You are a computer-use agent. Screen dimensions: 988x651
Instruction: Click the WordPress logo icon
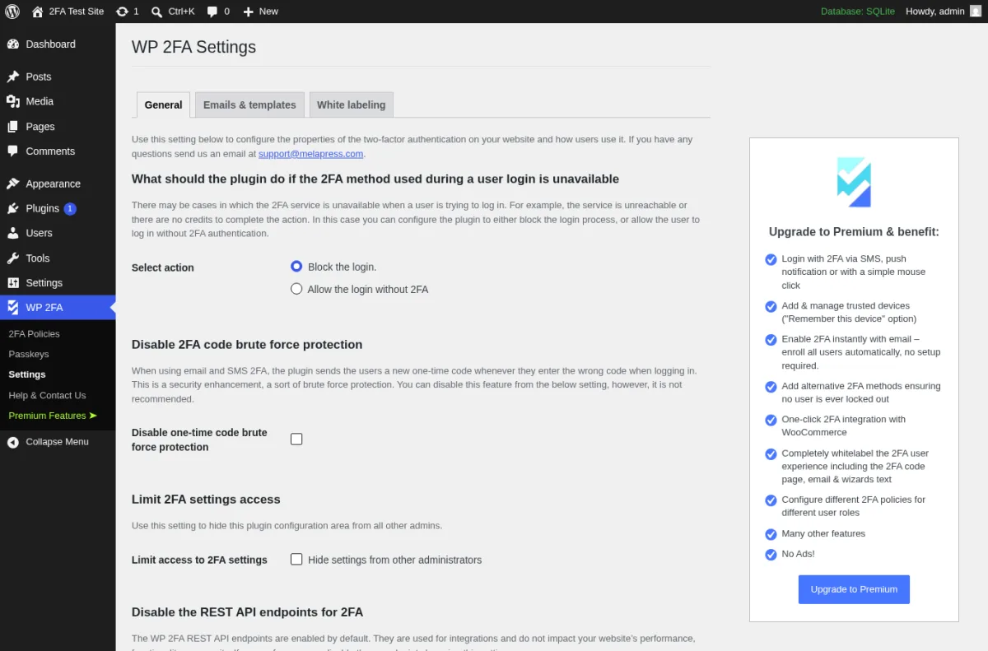click(x=12, y=12)
